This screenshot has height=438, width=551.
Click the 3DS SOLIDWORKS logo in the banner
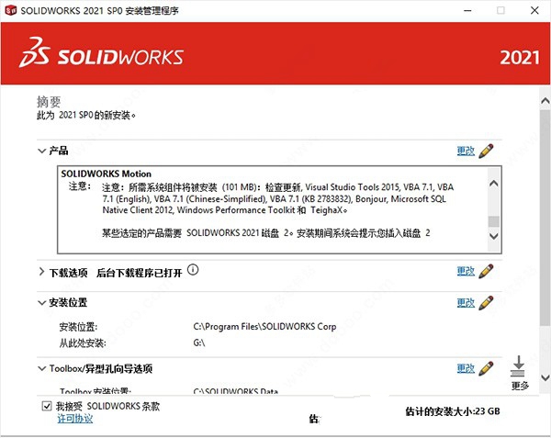[x=102, y=53]
